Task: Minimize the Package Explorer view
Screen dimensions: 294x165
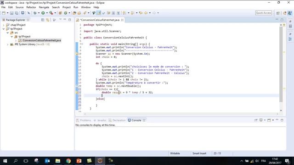Action: 65,19
